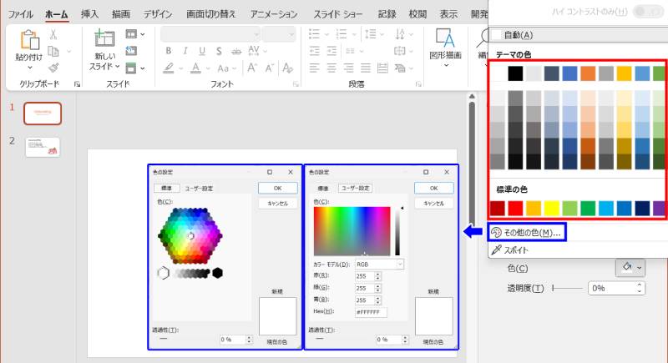
Task: Pick the yellow standard color swatch
Action: pyautogui.click(x=552, y=209)
